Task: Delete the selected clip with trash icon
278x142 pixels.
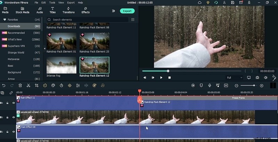Action: [20, 86]
